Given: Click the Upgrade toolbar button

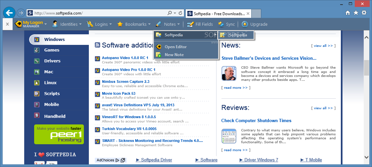Looking at the screenshot, I should 255,24.
